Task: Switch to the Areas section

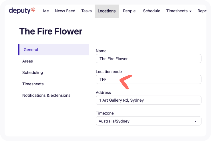Action: point(27,61)
